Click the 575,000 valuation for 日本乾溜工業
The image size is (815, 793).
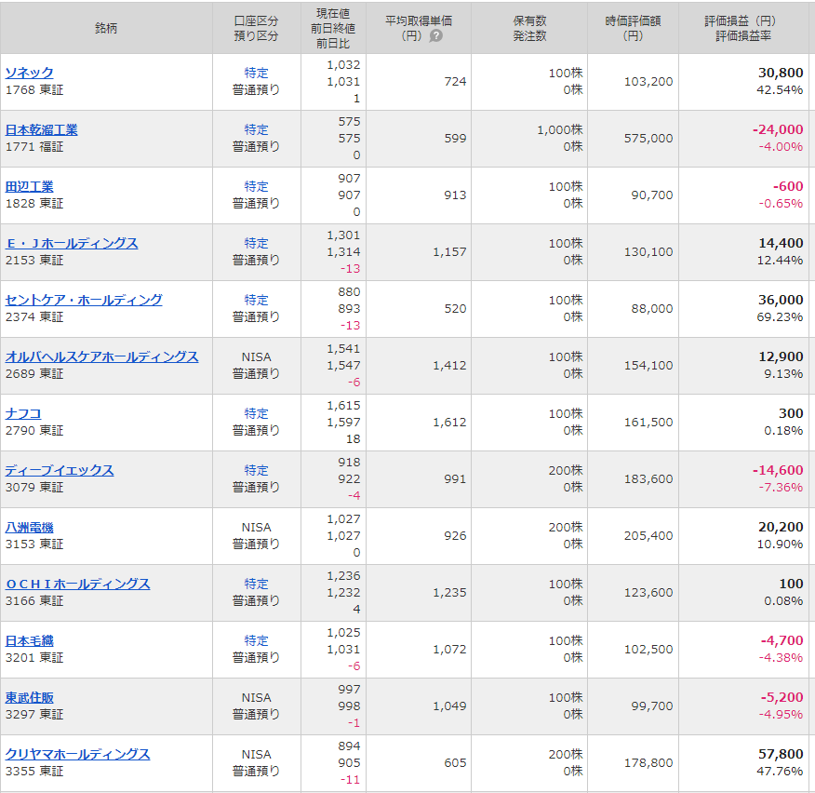point(648,139)
